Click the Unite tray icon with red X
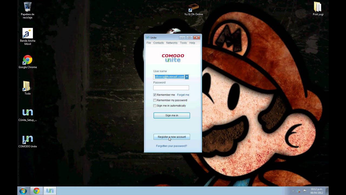Image resolution: width=346 pixels, height=195 pixels. click(x=299, y=191)
